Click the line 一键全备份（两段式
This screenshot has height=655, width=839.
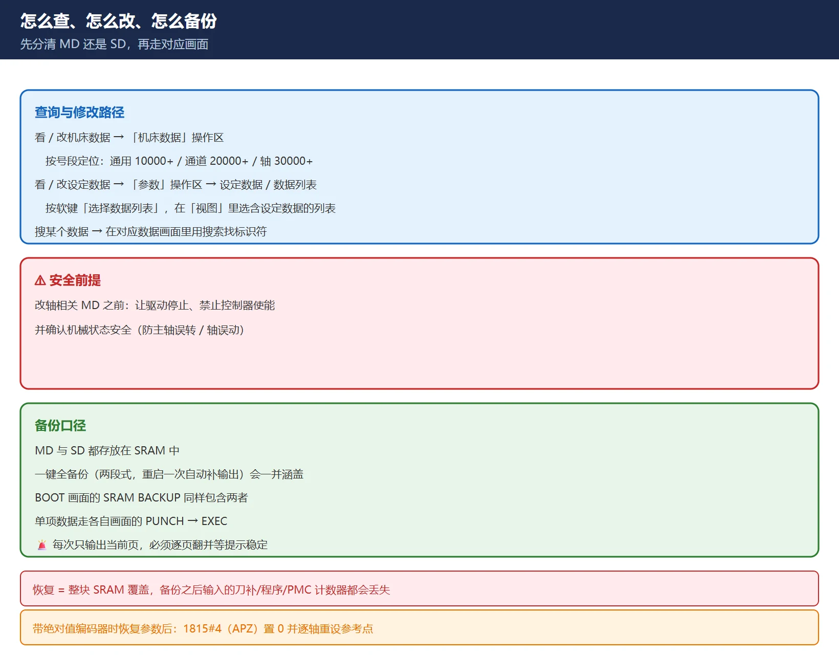169,474
